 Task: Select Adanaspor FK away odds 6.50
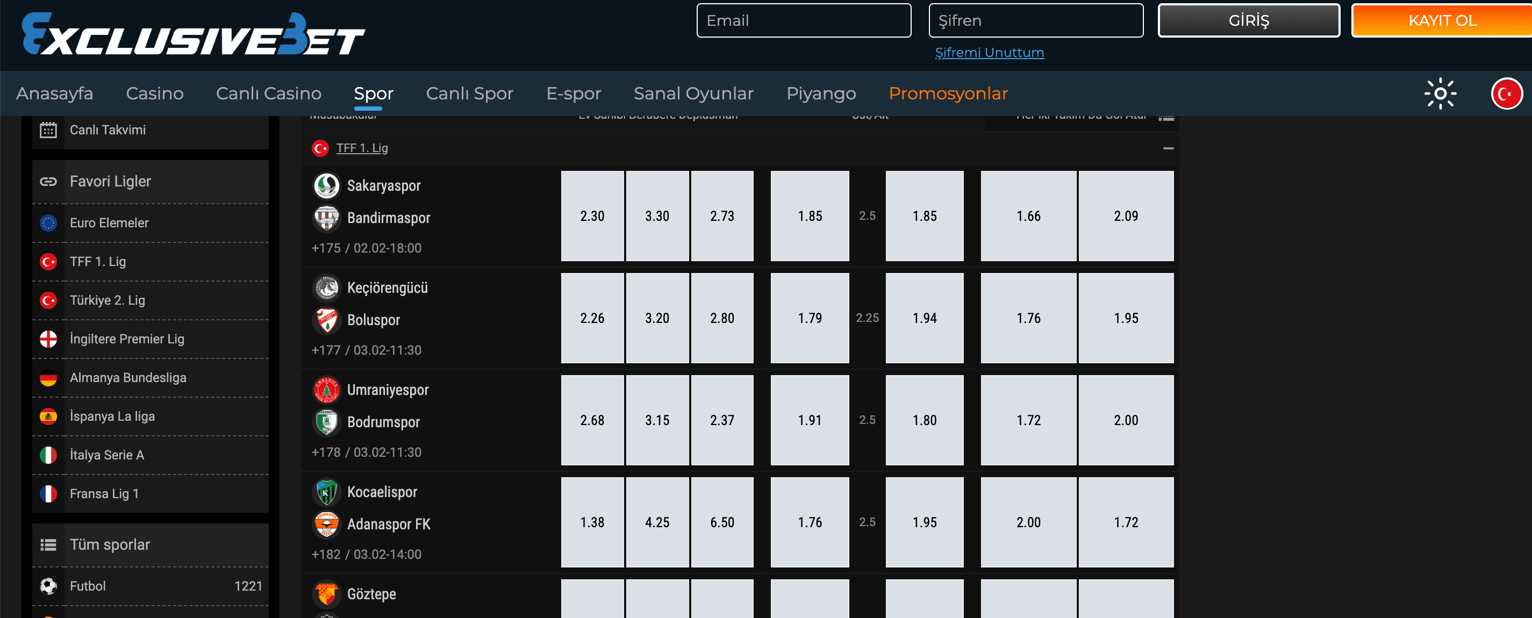point(722,522)
